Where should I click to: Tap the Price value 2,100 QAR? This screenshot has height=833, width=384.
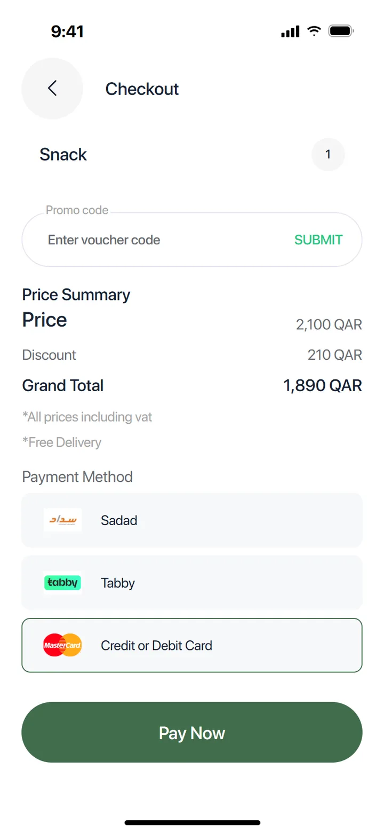[x=329, y=324]
